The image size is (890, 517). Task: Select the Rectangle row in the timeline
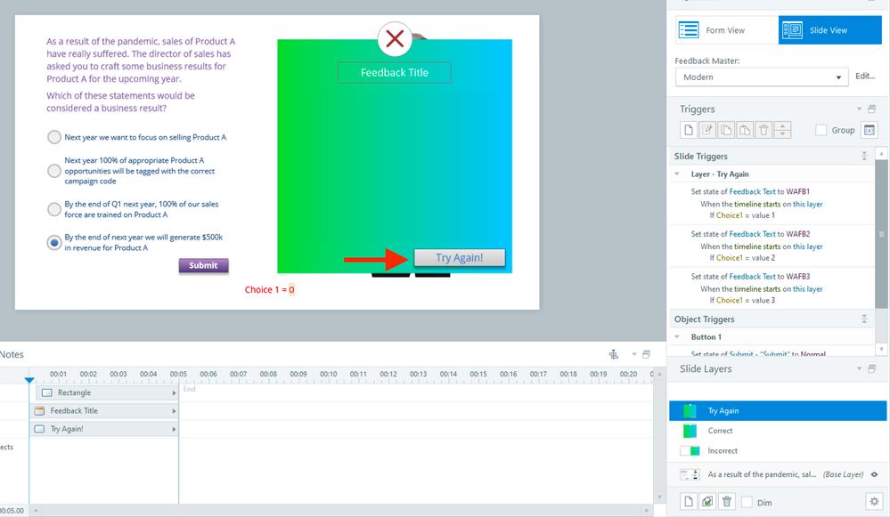pyautogui.click(x=107, y=392)
